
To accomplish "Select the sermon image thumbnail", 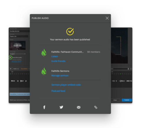I will click(x=18, y=45).
